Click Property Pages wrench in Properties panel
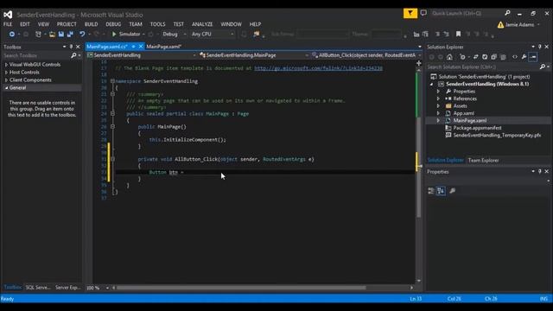Viewport: 553px width, 311px height. 453,191
